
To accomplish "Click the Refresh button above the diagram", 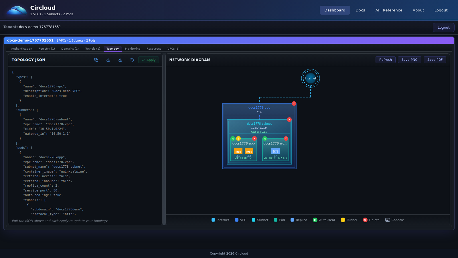I will [x=385, y=60].
